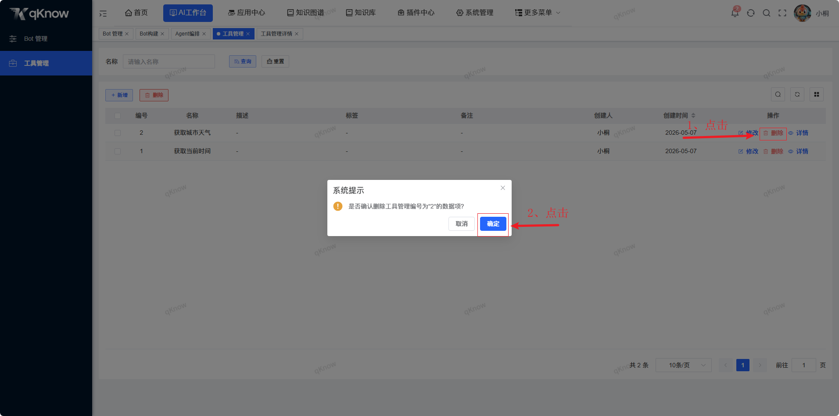Click the 获取当前时间 name cell
Image resolution: width=839 pixels, height=416 pixels.
click(192, 151)
